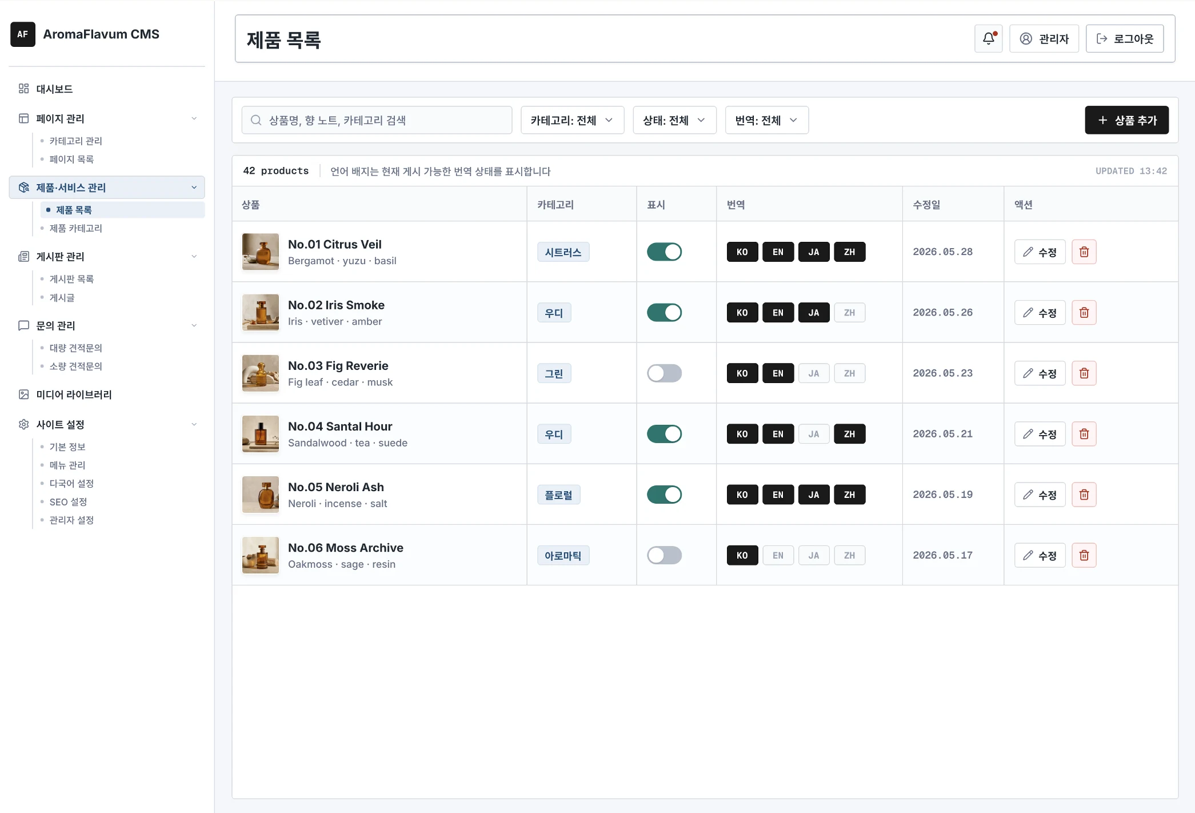Viewport: 1195px width, 813px height.
Task: Delete No.02 Iris Smoke with trash icon
Action: coord(1084,312)
